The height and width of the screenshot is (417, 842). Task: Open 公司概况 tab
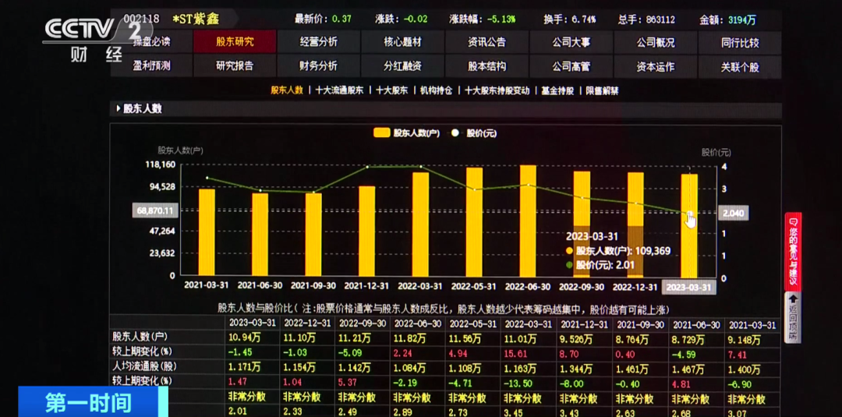[656, 42]
